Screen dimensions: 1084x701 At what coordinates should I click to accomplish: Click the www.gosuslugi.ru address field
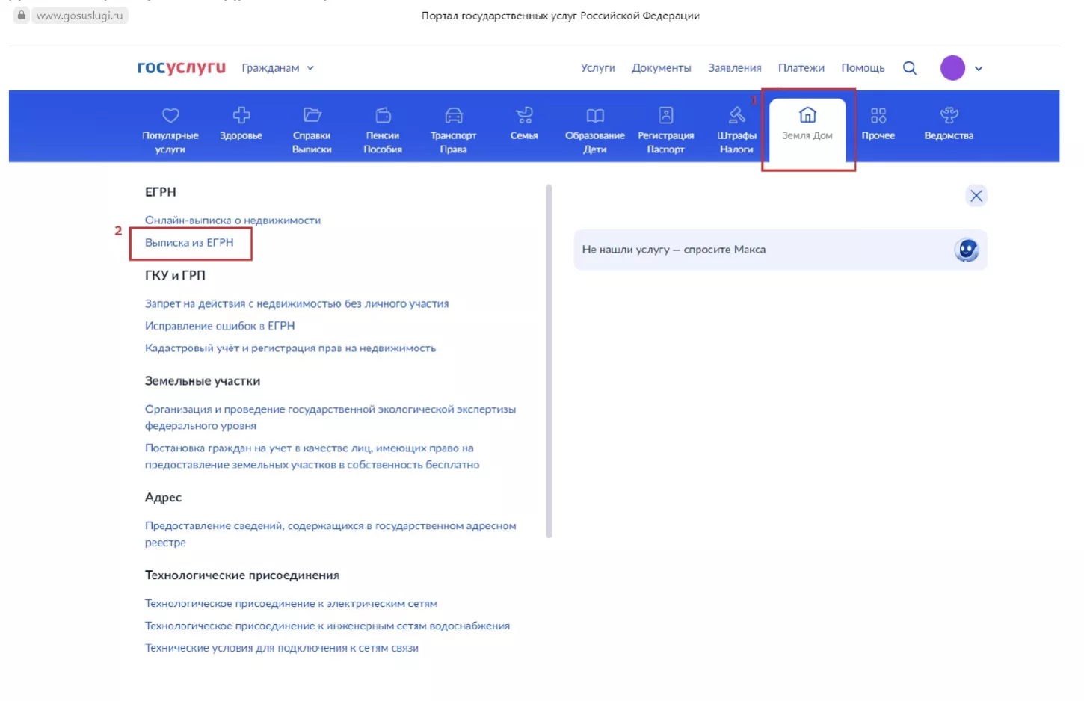click(79, 16)
